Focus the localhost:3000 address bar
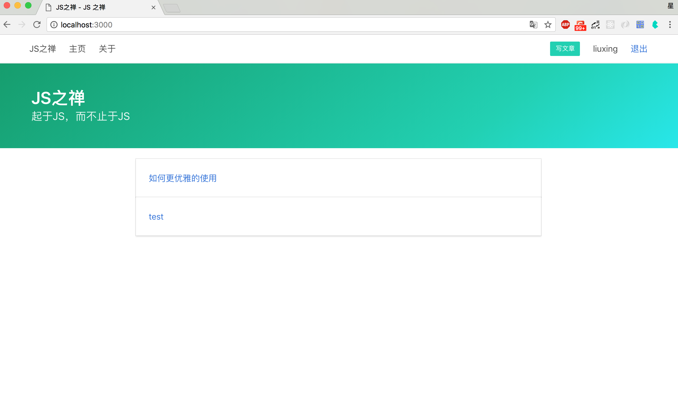The height and width of the screenshot is (396, 678). (269, 25)
